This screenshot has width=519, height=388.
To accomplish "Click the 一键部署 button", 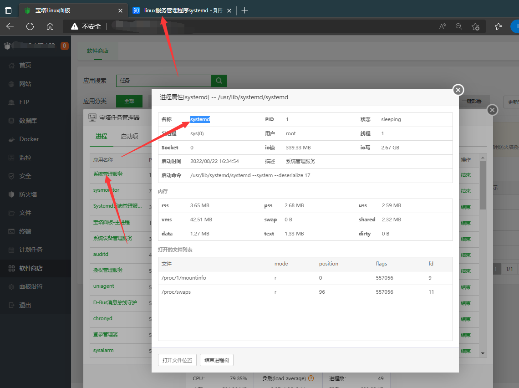I will [x=472, y=101].
